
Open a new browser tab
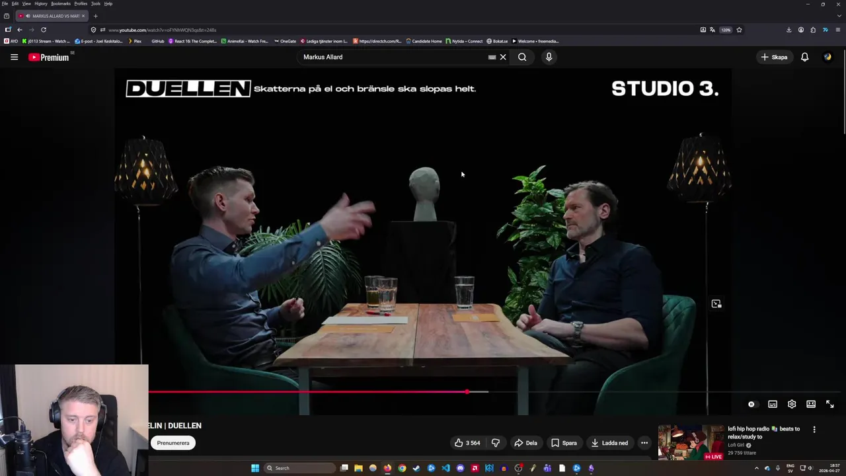(x=95, y=16)
